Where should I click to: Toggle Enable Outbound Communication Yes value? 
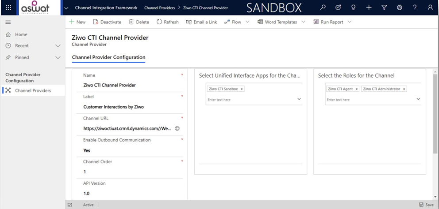87,150
